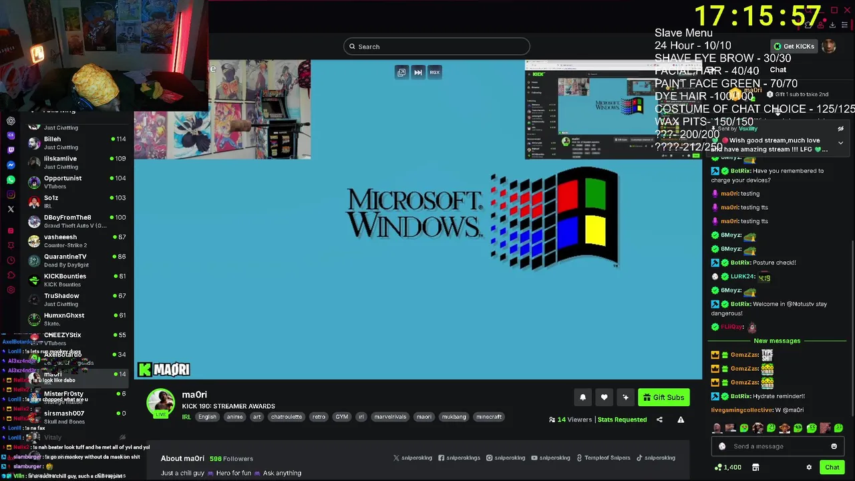Image resolution: width=855 pixels, height=481 pixels.
Task: Open the Instagram sidebar icon
Action: point(11,194)
